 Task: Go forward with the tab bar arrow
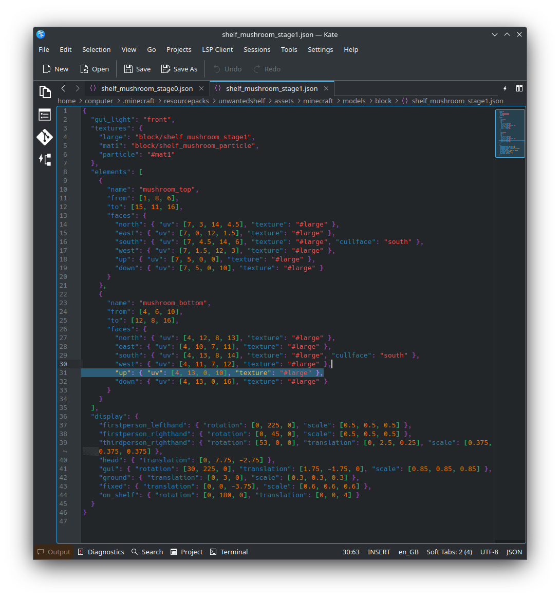coord(78,88)
